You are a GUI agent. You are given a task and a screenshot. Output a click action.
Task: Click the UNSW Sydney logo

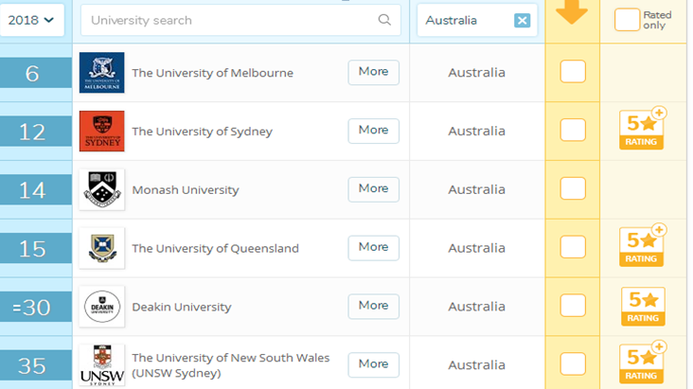[101, 364]
